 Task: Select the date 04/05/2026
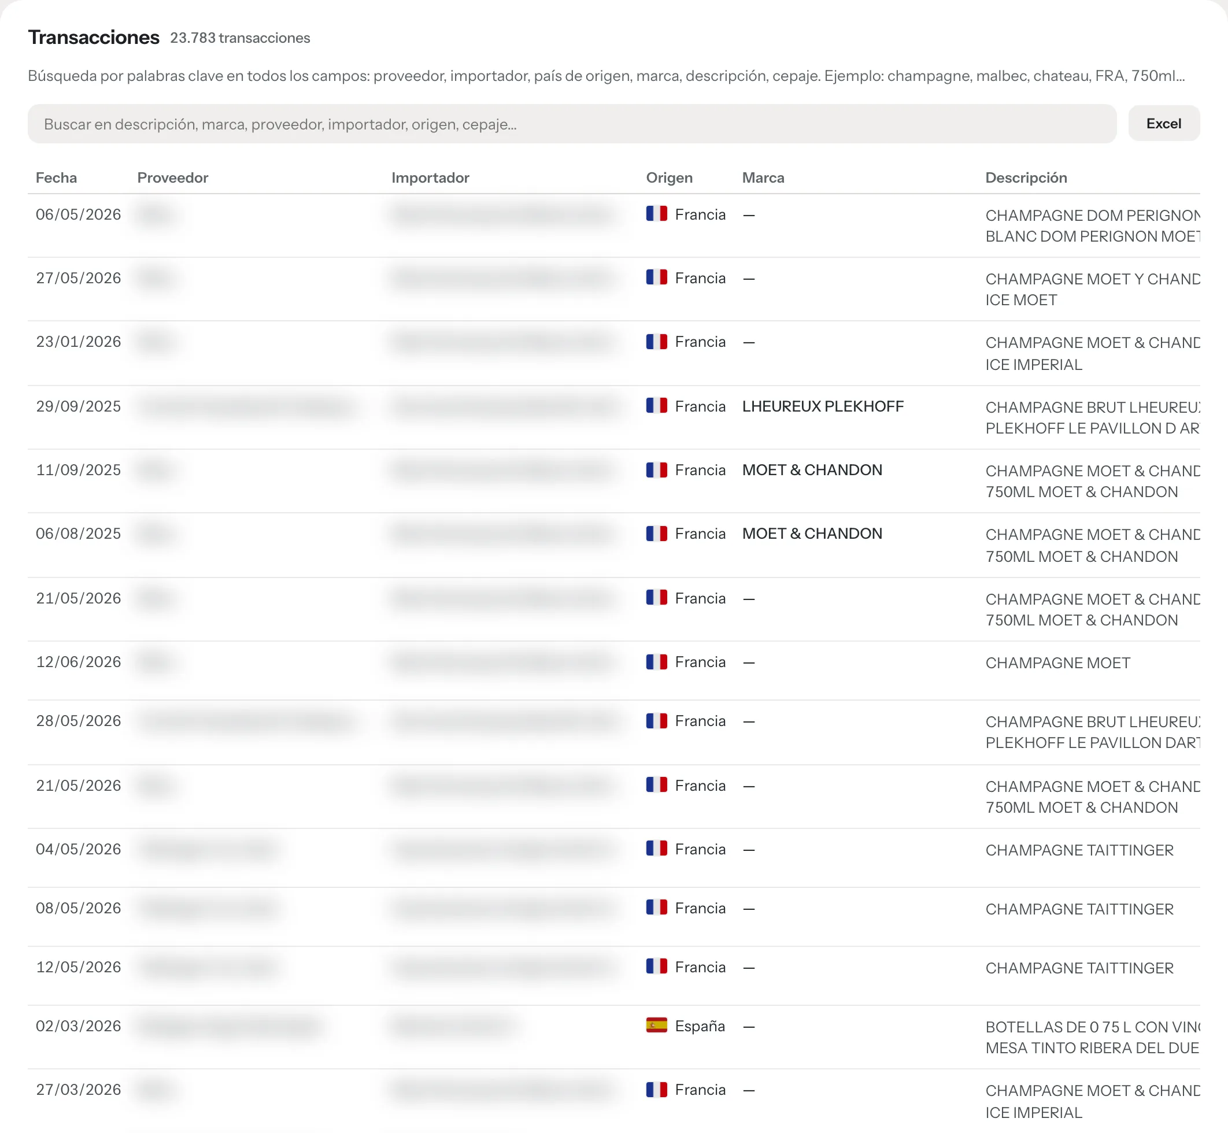click(79, 850)
